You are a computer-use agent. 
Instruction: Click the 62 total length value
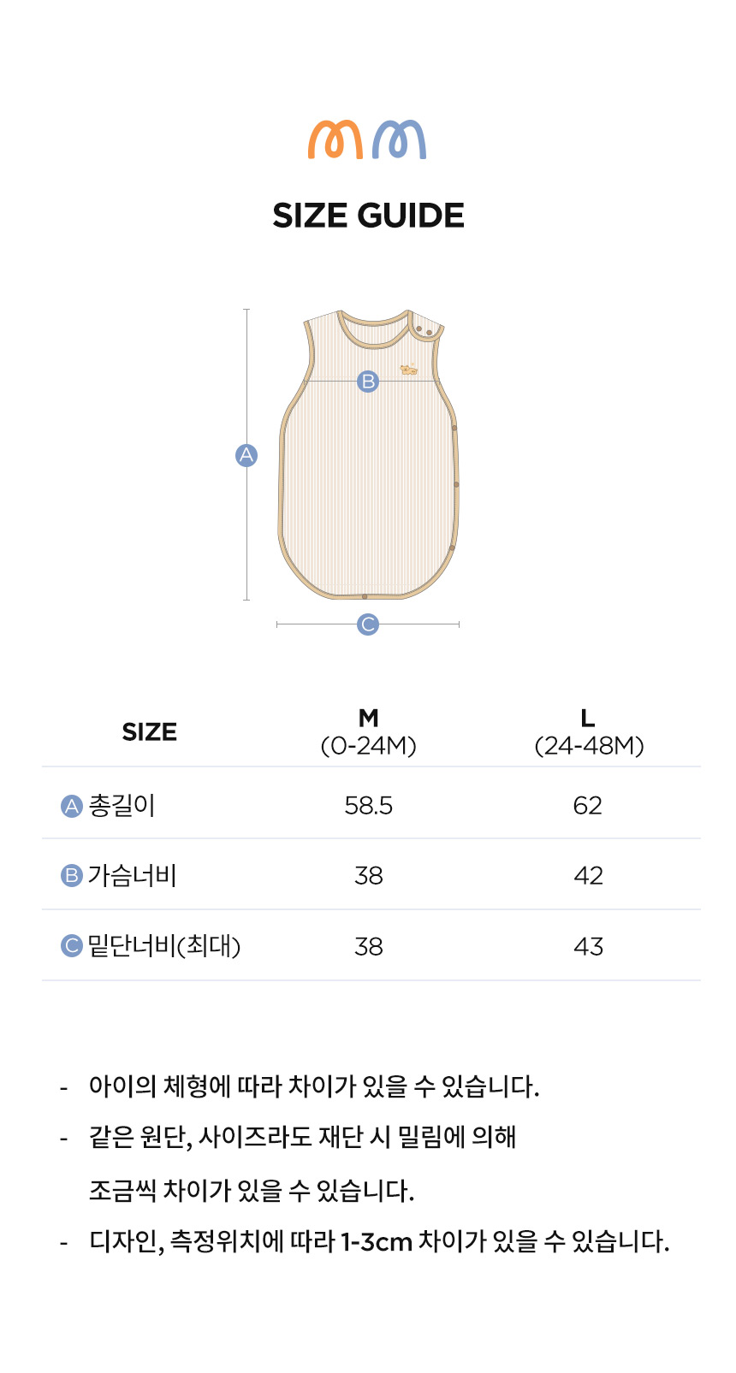[x=588, y=806]
